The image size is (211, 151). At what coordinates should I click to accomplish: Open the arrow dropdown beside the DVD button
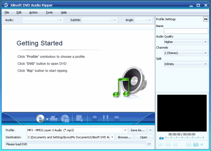[47, 119]
